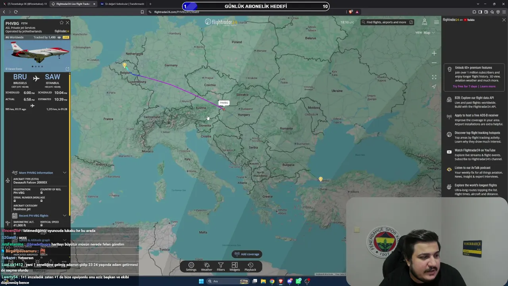Center map on my location
This screenshot has height=286, width=508.
click(434, 87)
